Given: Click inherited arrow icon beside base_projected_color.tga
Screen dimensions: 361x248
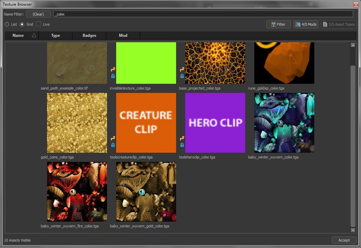Looking at the screenshot, I should click(x=182, y=69).
